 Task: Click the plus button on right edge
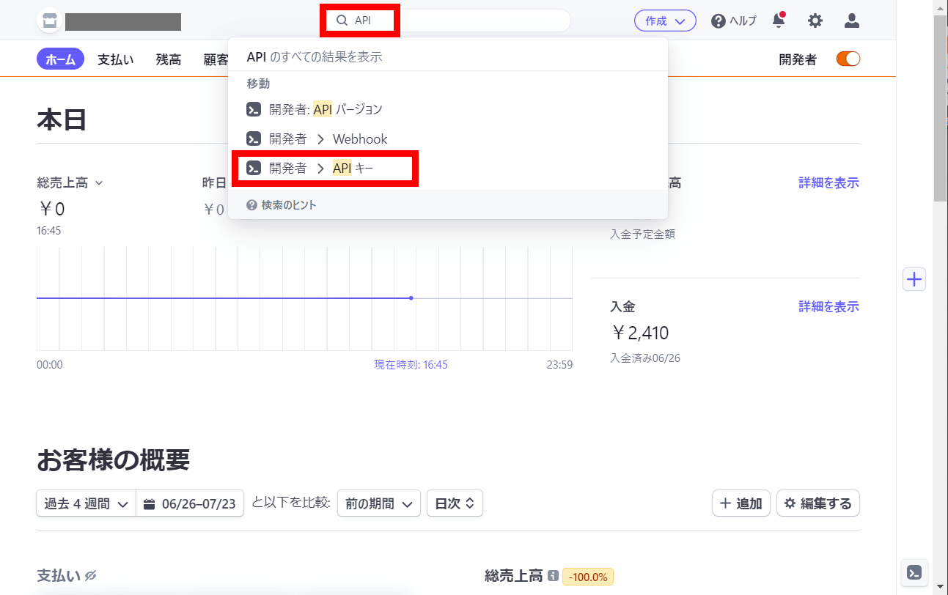pos(914,279)
